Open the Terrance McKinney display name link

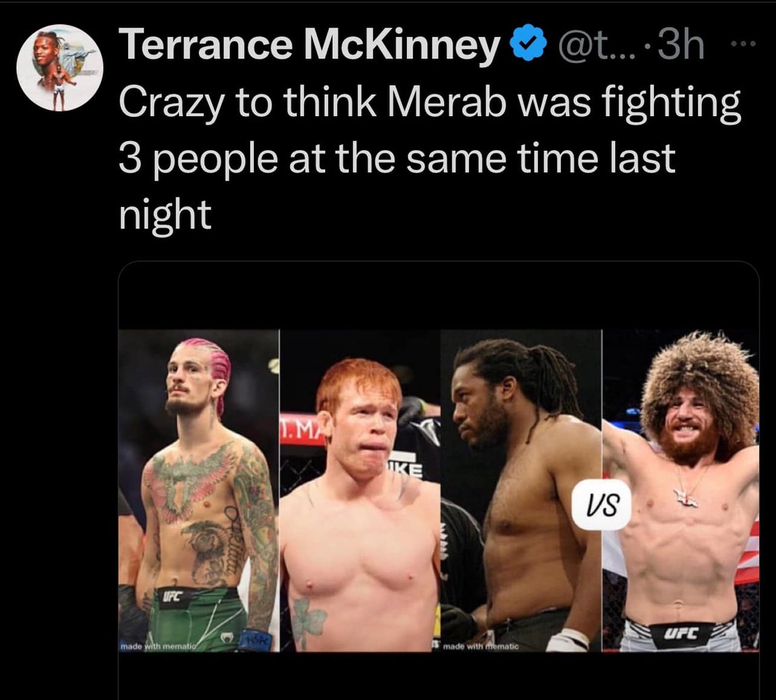point(309,47)
